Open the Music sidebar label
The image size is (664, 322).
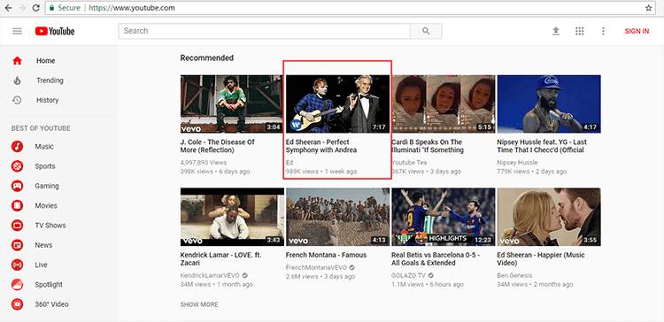44,146
